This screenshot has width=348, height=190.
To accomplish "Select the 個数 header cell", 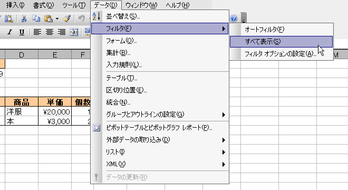I will 81,102.
